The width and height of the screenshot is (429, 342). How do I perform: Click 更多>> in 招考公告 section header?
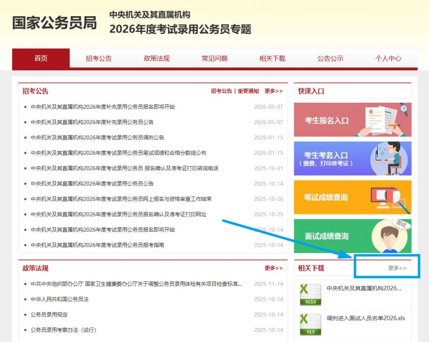tap(274, 91)
